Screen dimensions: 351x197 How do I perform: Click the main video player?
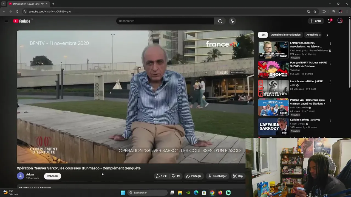click(135, 97)
